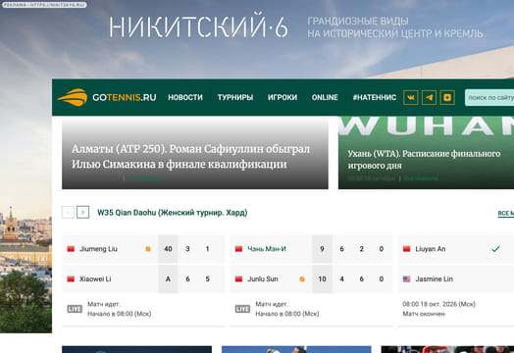514x353 pixels.
Task: Click the flag next to Xiaowei Li
Action: pyautogui.click(x=71, y=279)
